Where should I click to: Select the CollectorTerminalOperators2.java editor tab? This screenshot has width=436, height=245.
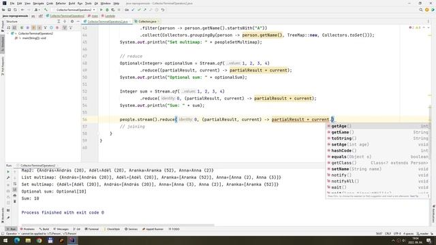pyautogui.click(x=108, y=21)
